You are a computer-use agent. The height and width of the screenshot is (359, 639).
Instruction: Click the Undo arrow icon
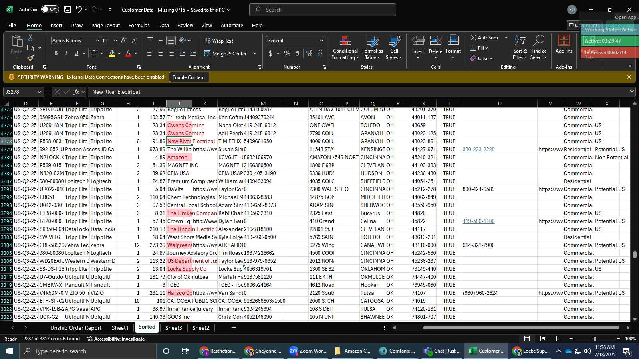pyautogui.click(x=79, y=10)
